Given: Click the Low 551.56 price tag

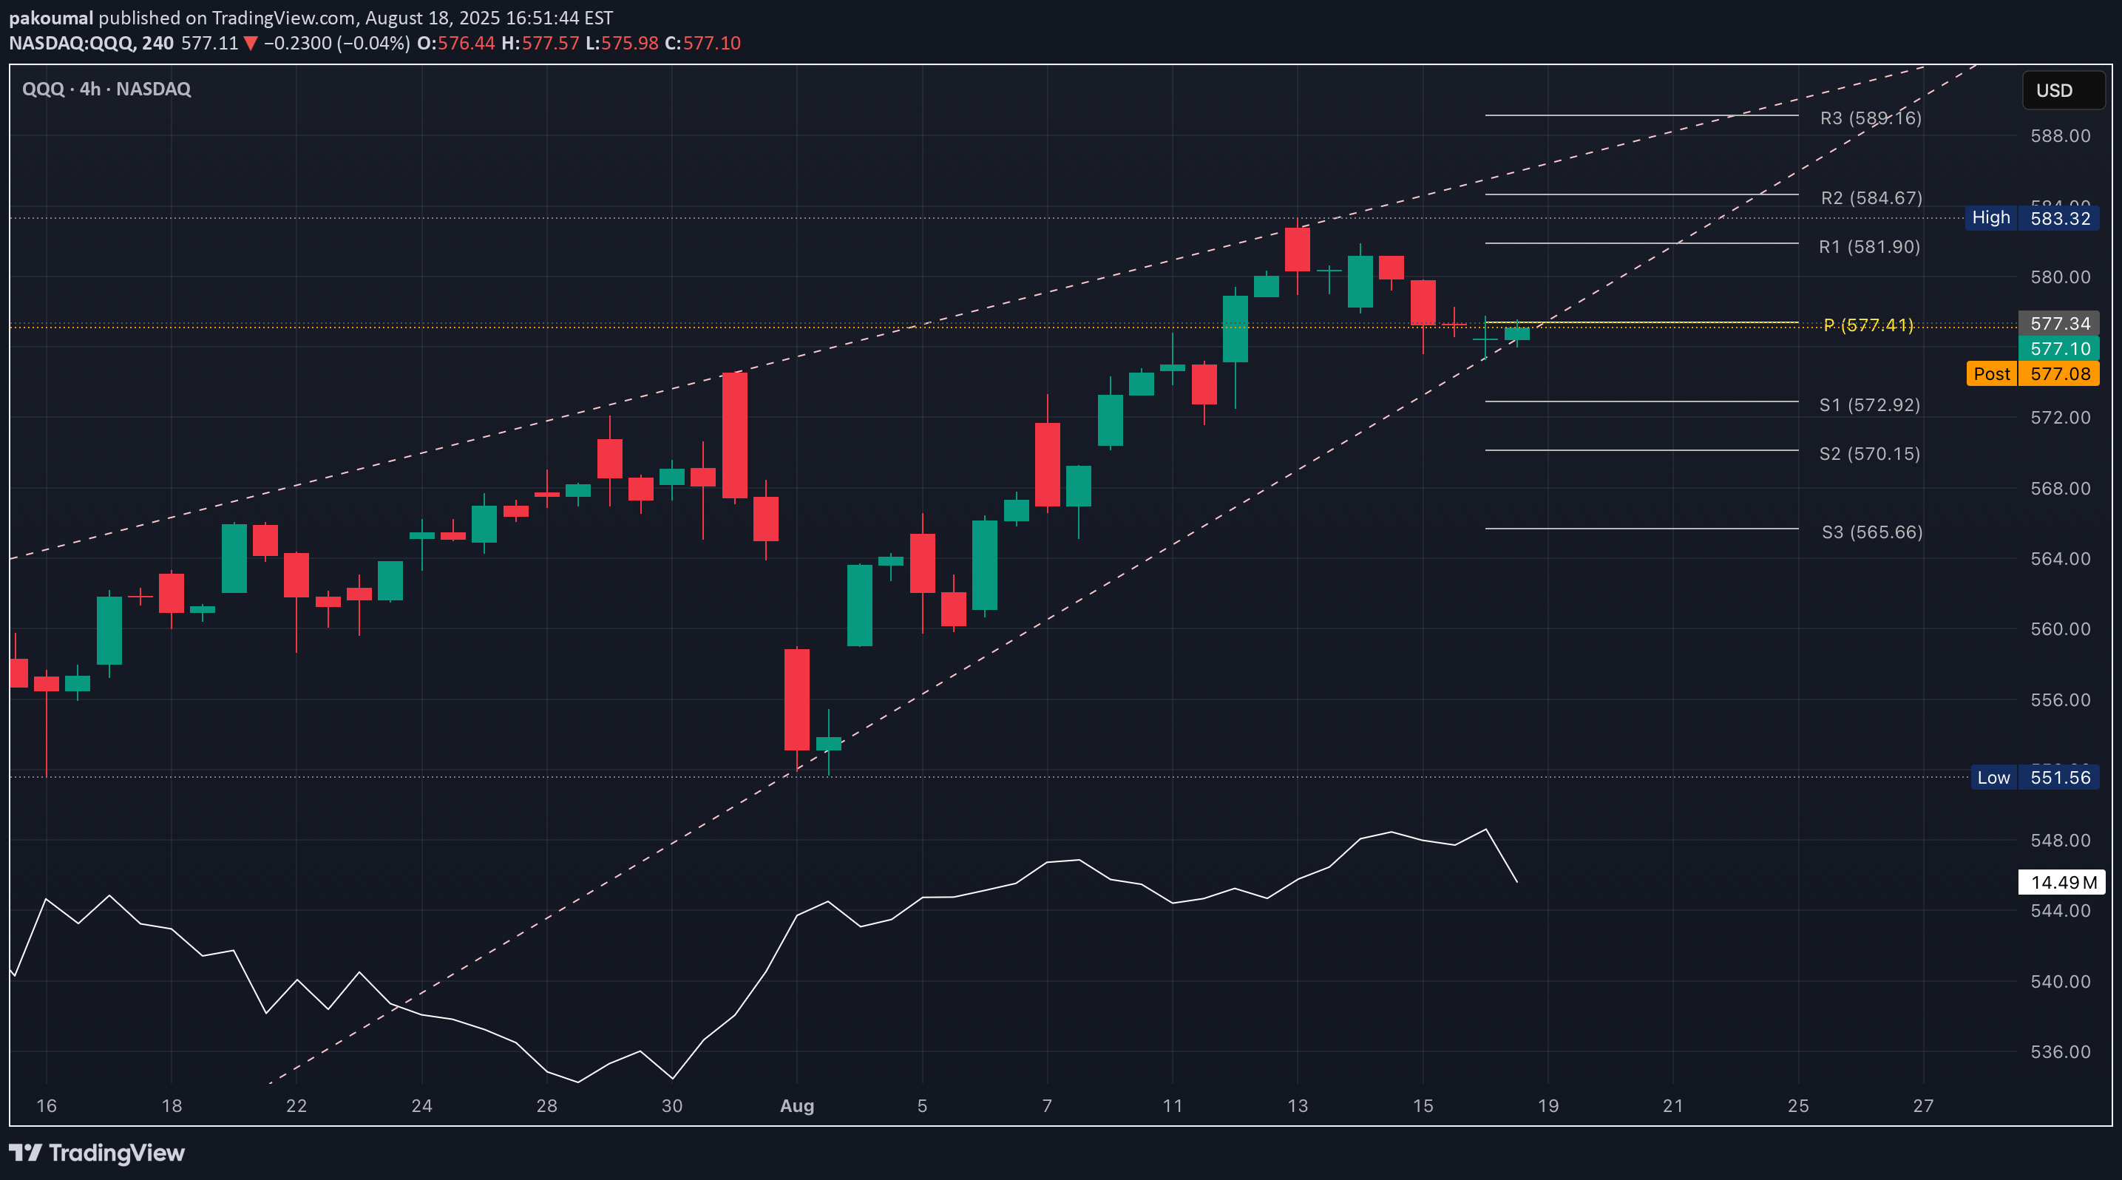Looking at the screenshot, I should tap(2035, 777).
